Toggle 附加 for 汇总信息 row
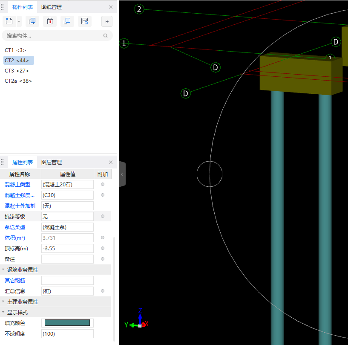The image size is (348, 345). point(103,291)
